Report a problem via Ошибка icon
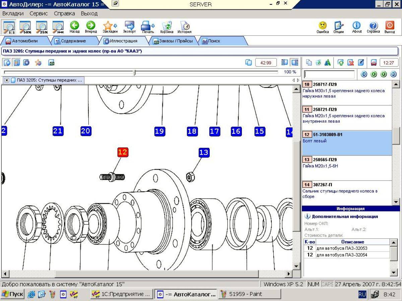Screen dimensions: 402x301 [322, 27]
